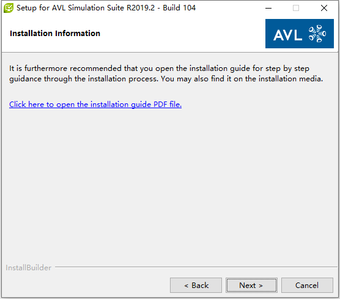Click the InstallBuilder label
This screenshot has width=340, height=299.
coord(29,268)
